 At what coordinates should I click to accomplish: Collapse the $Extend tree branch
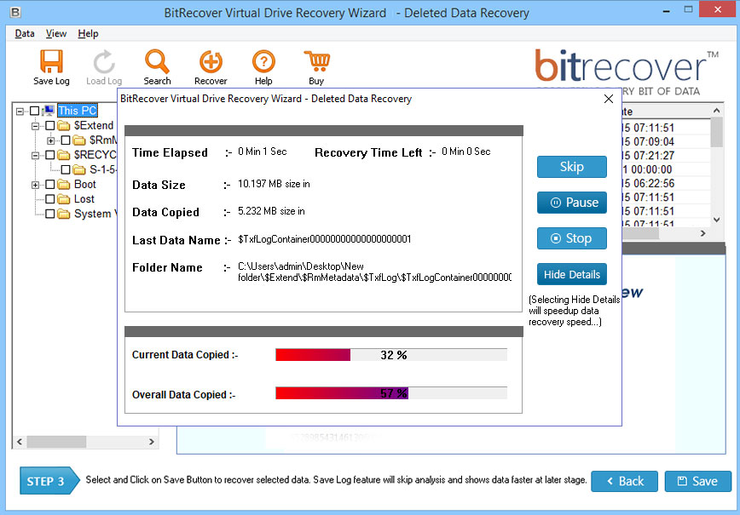pyautogui.click(x=35, y=126)
